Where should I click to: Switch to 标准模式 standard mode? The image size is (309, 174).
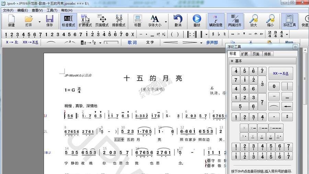[68, 21]
